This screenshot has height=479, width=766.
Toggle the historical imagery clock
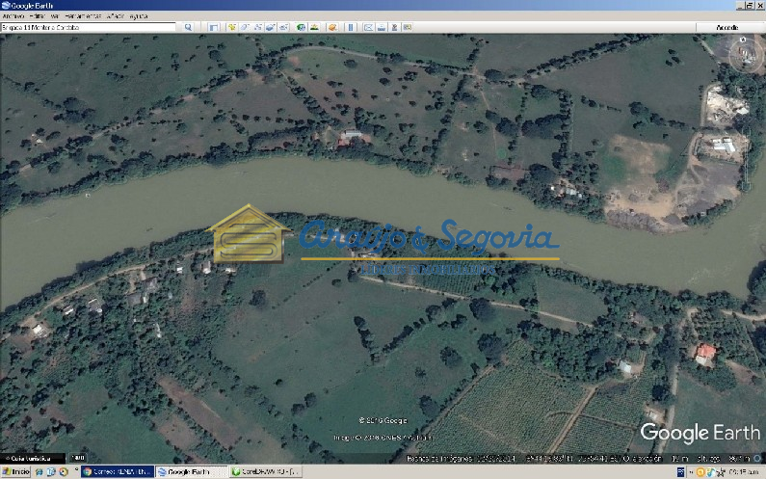[302, 28]
